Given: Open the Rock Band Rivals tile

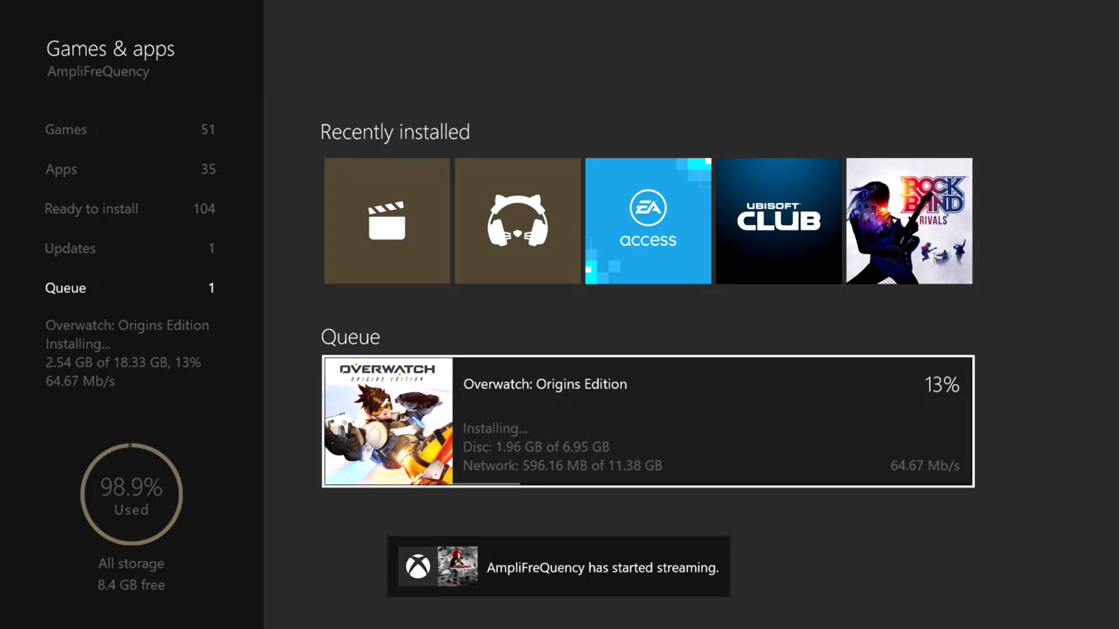Looking at the screenshot, I should [909, 221].
